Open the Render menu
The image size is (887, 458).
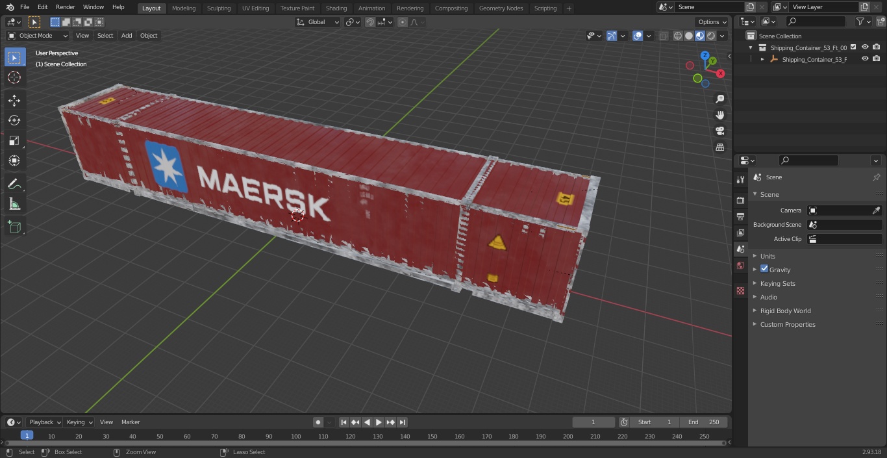pos(65,7)
